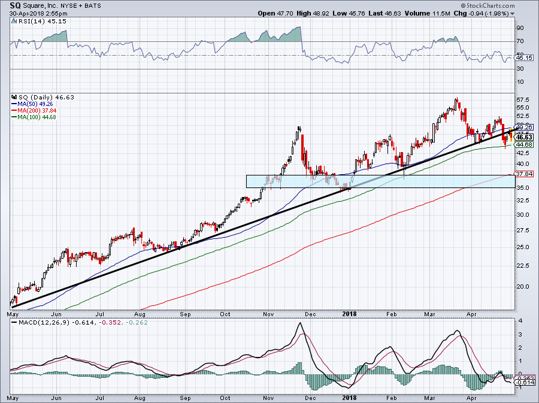Click the Feb label under MACD panel
The image size is (539, 403).
click(392, 398)
